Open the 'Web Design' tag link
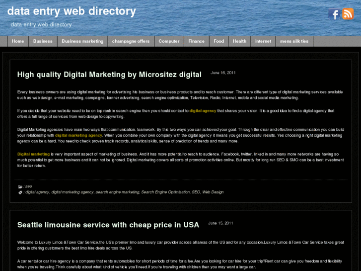 pyautogui.click(x=213, y=192)
